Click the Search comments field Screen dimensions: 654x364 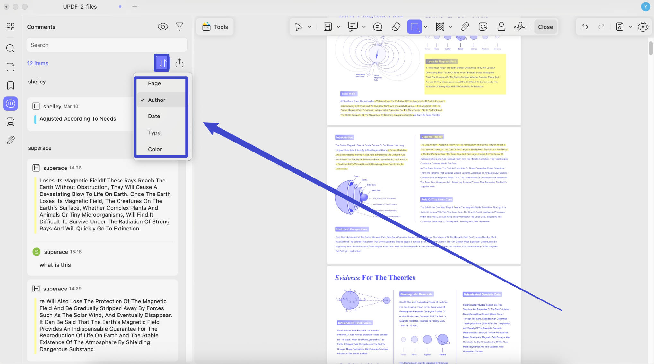tap(107, 45)
